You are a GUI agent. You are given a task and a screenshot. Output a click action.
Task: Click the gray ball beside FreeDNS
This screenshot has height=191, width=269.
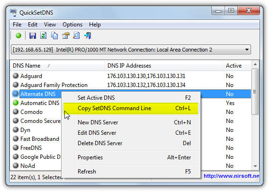point(16,148)
